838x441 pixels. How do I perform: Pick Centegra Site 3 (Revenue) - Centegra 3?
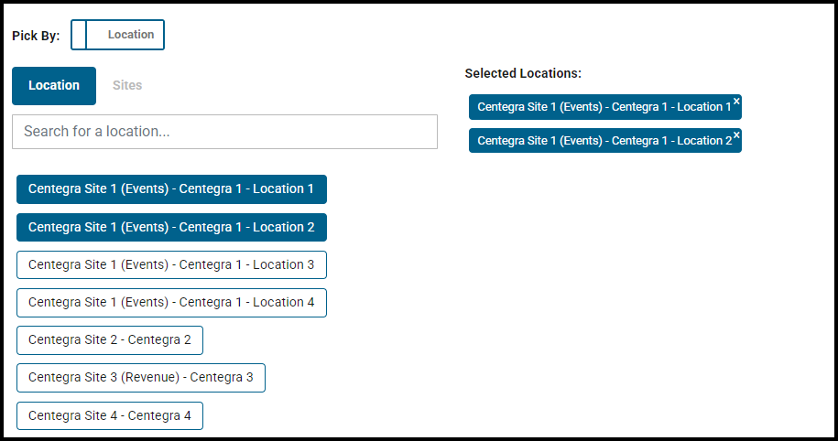140,378
